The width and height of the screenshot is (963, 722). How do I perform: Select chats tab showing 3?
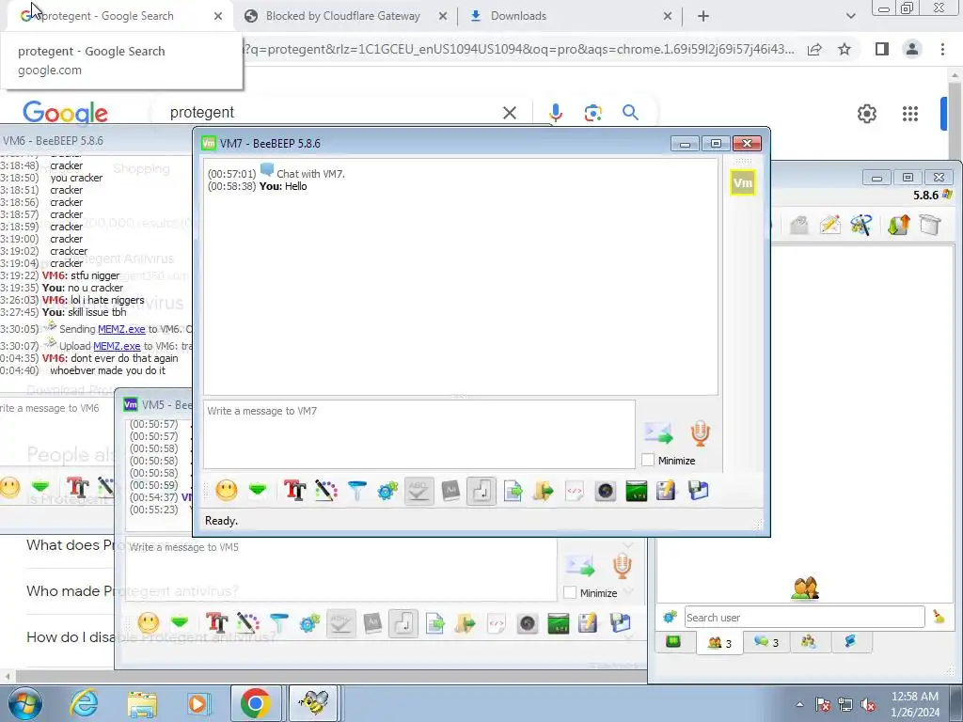click(x=766, y=642)
